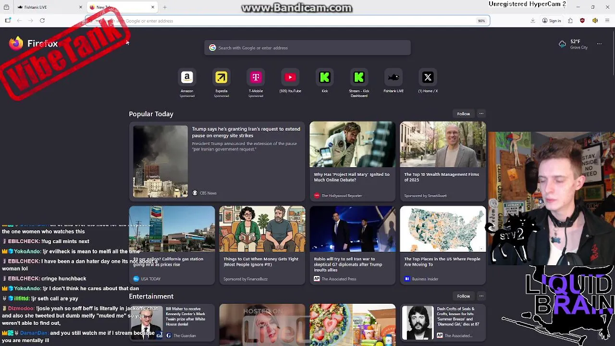This screenshot has height=346, width=615.
Task: Open Entertainment section three-dot menu
Action: pos(481,296)
